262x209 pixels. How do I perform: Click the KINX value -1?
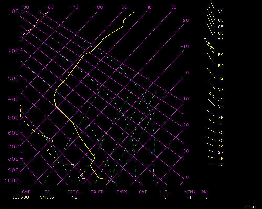[189, 197]
